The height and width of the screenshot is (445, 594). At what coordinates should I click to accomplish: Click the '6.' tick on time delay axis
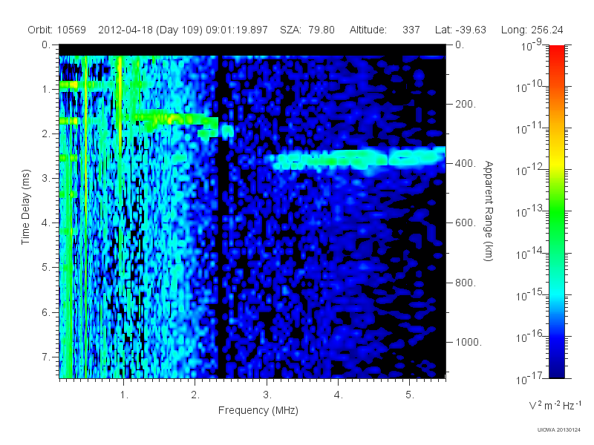point(46,312)
